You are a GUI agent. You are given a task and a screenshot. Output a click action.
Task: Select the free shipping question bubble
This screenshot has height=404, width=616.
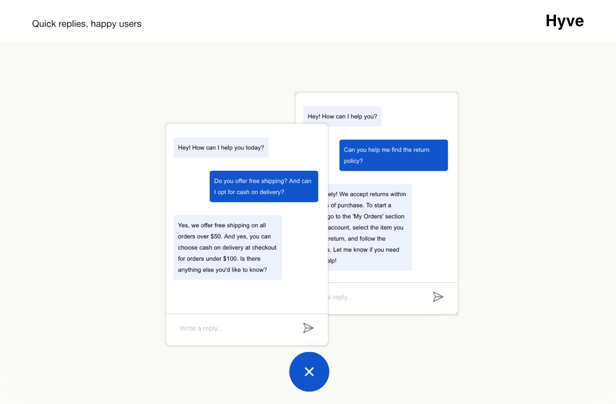[x=264, y=186]
